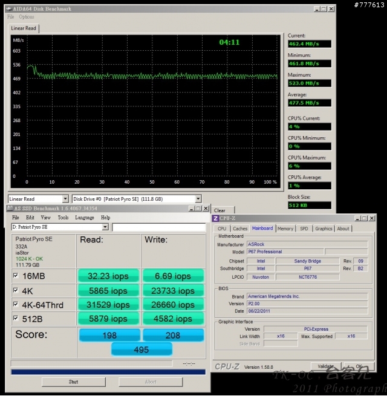387x396 pixels.
Task: Open the File menu in AIDA64 Disk Benchmark
Action: click(11, 17)
